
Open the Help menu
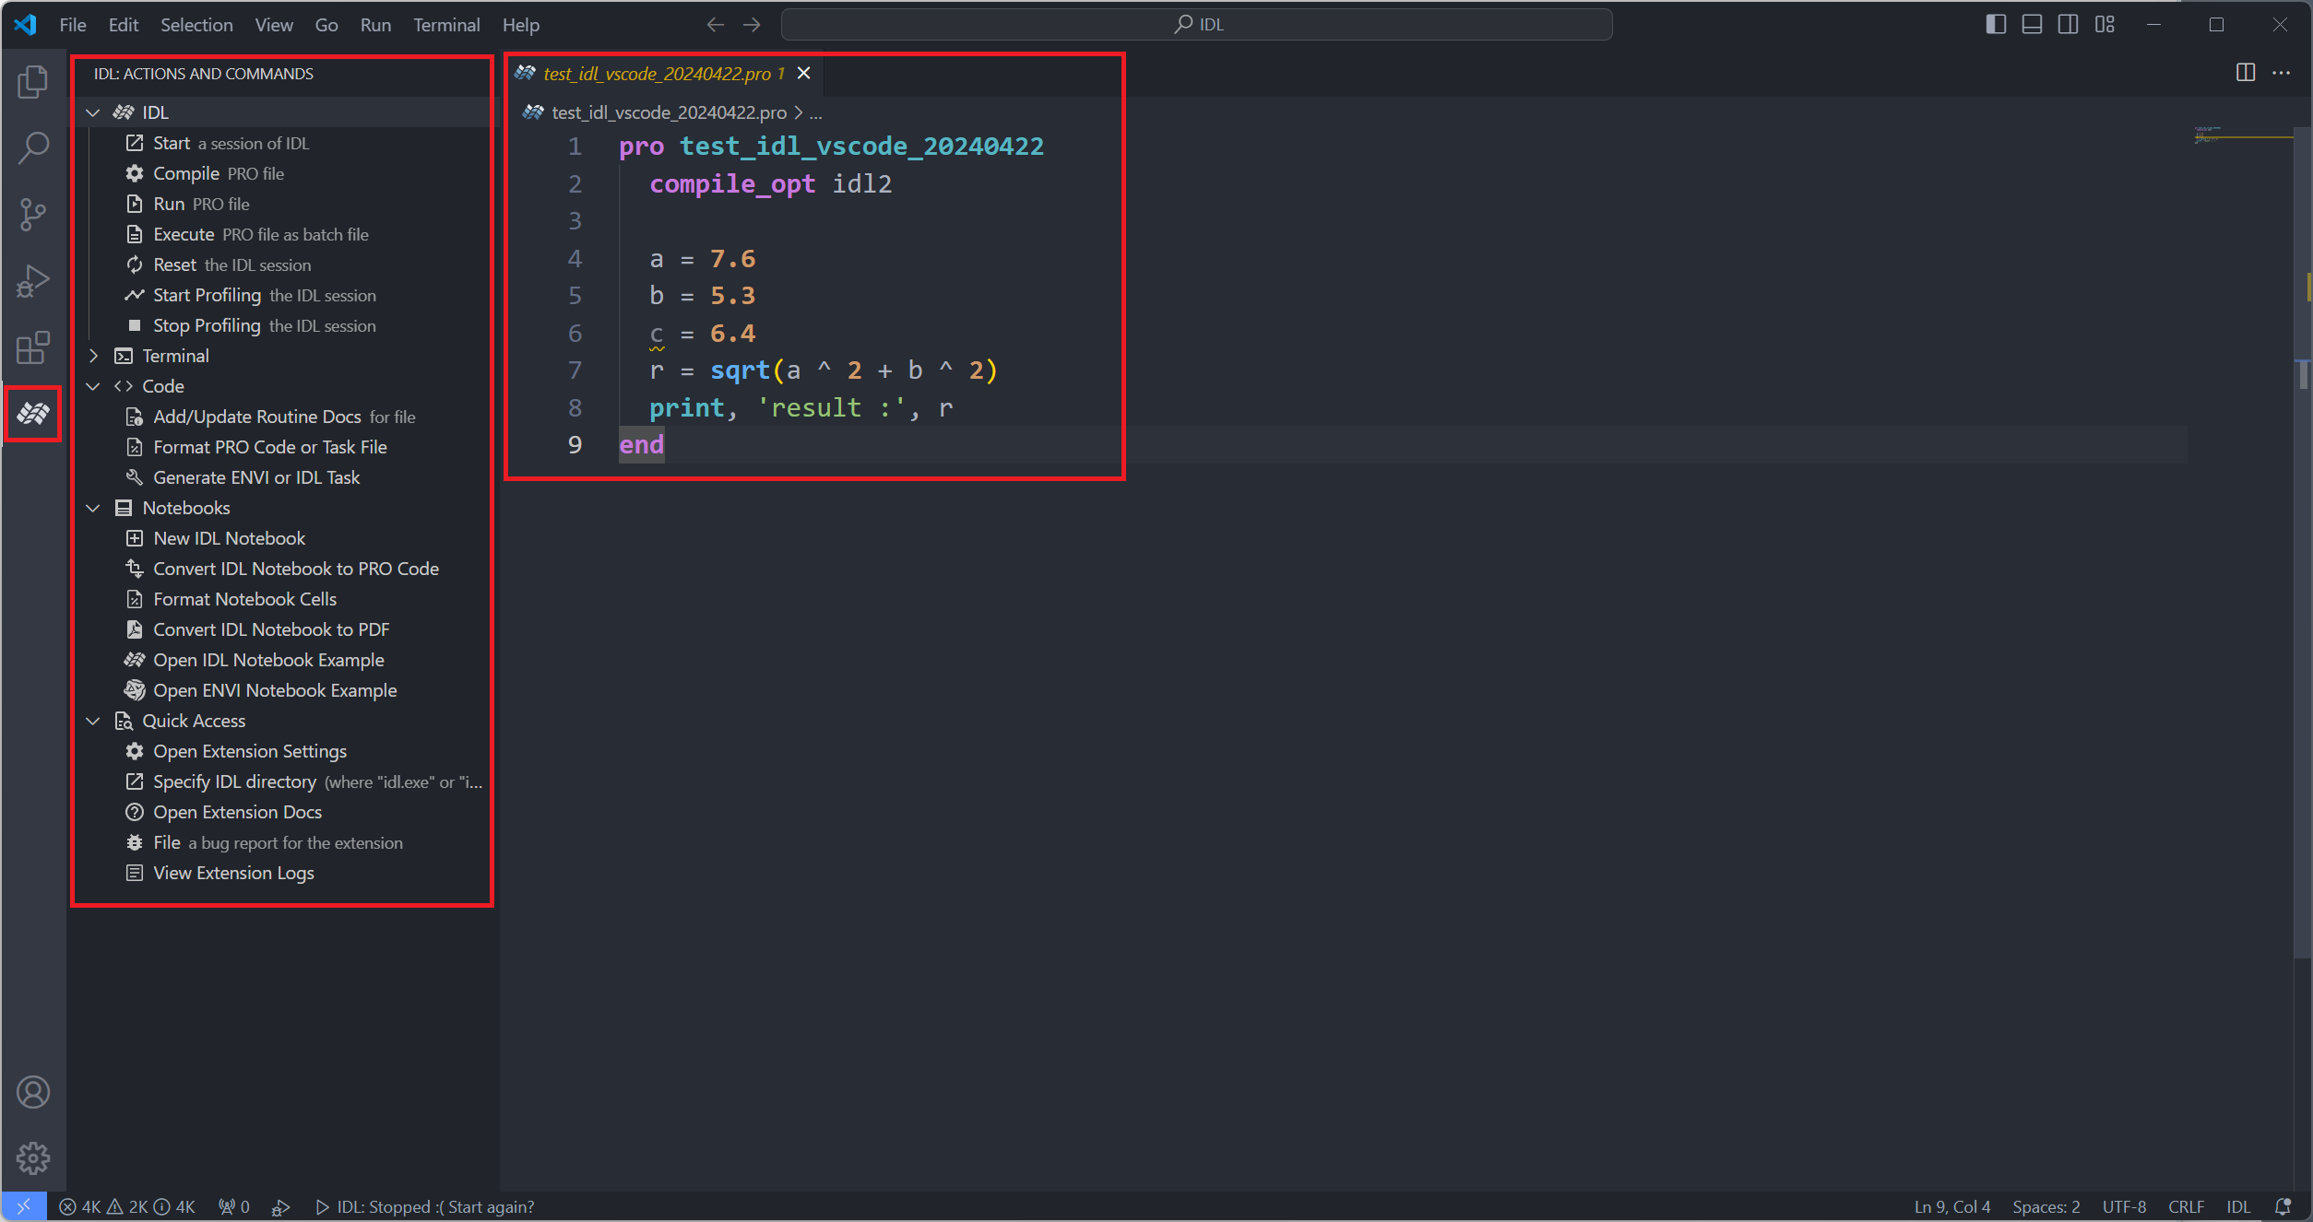(521, 25)
